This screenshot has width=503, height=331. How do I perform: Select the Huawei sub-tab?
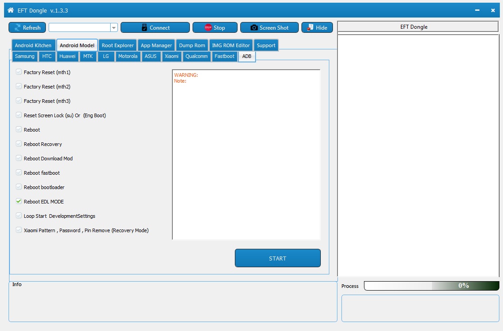(67, 56)
